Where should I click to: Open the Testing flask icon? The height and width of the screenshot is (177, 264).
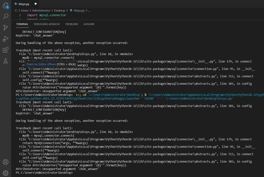(x=5, y=61)
